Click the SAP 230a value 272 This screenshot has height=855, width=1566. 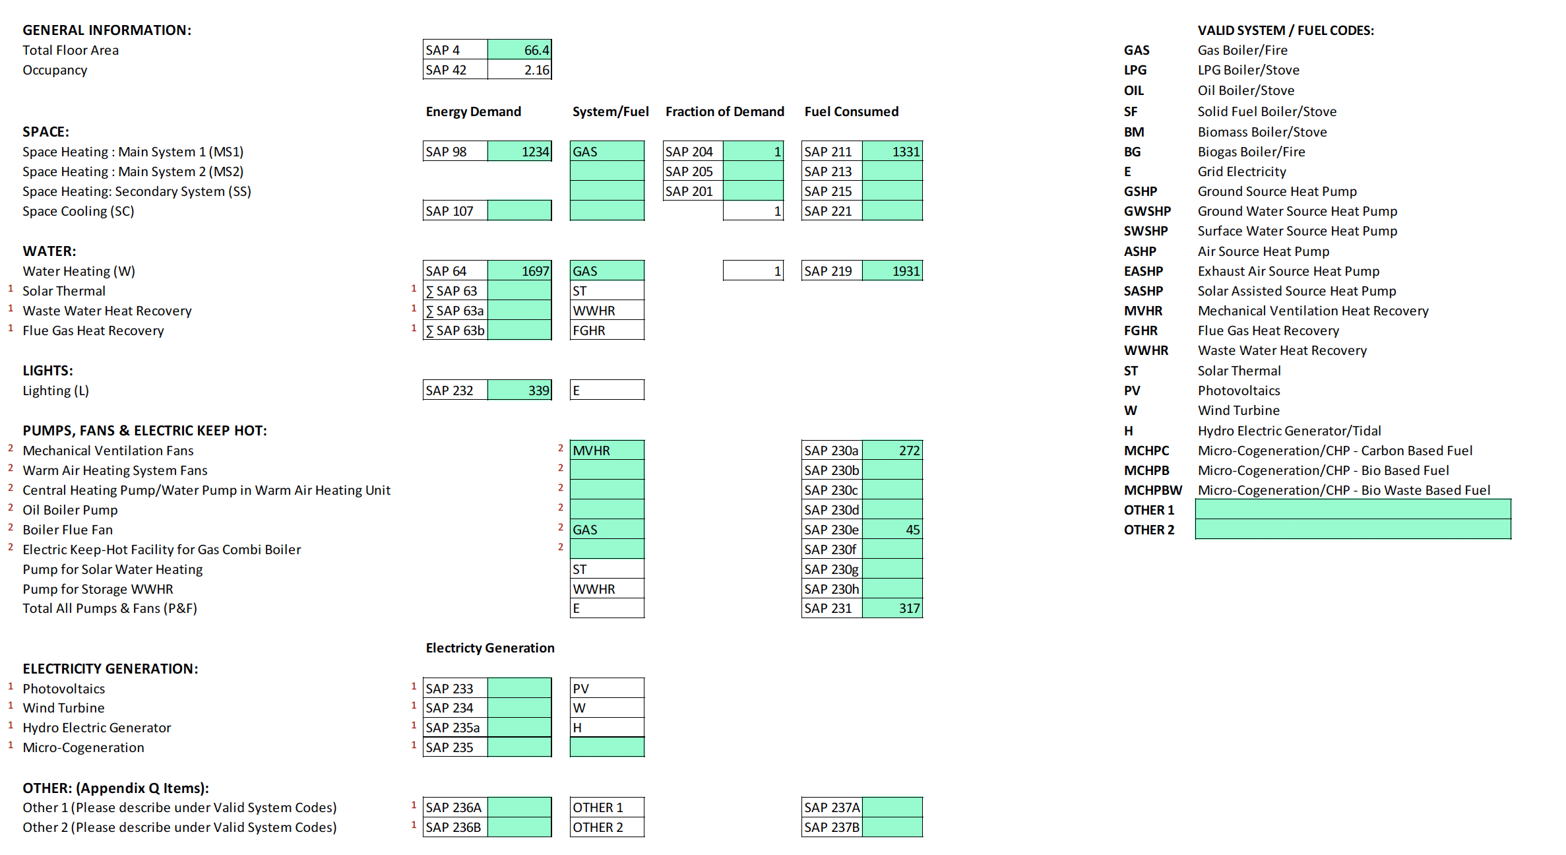[x=892, y=451]
